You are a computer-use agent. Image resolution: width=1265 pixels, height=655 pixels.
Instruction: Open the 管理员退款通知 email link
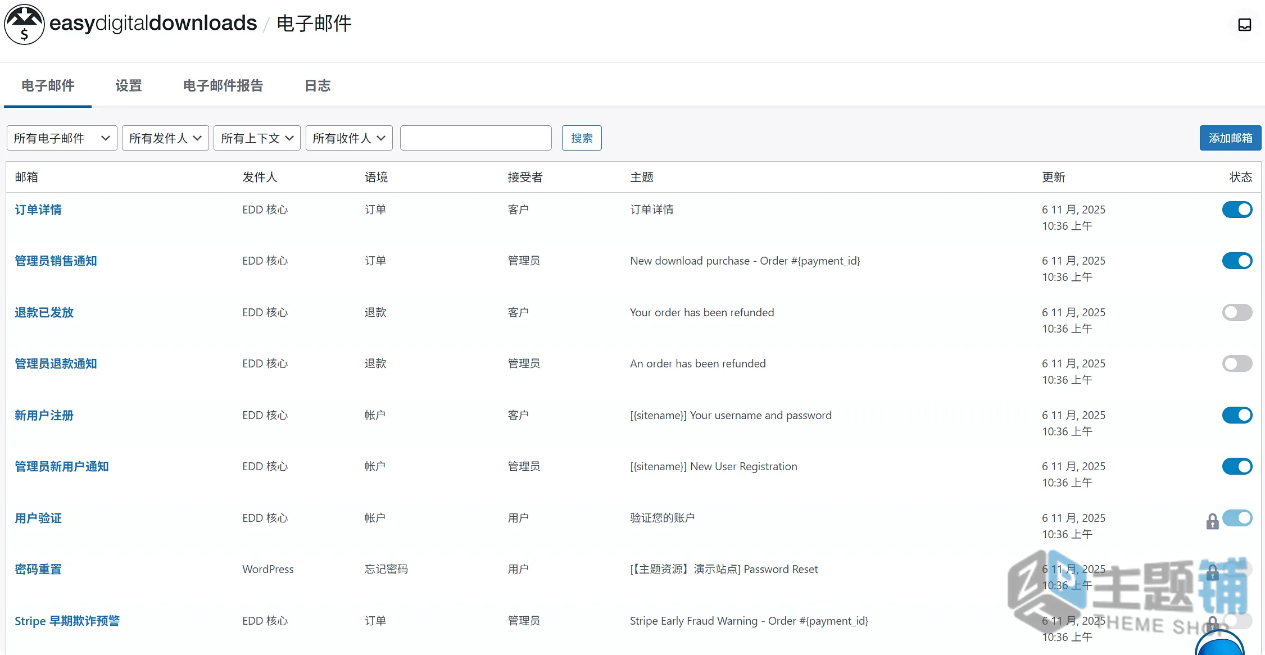pos(56,363)
